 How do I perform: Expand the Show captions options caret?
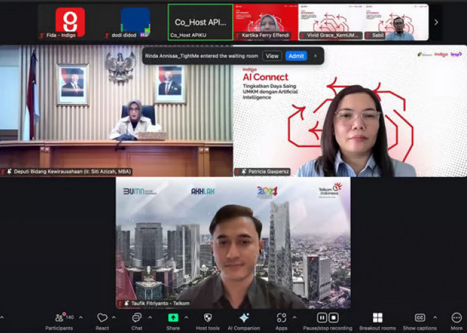[435, 318]
